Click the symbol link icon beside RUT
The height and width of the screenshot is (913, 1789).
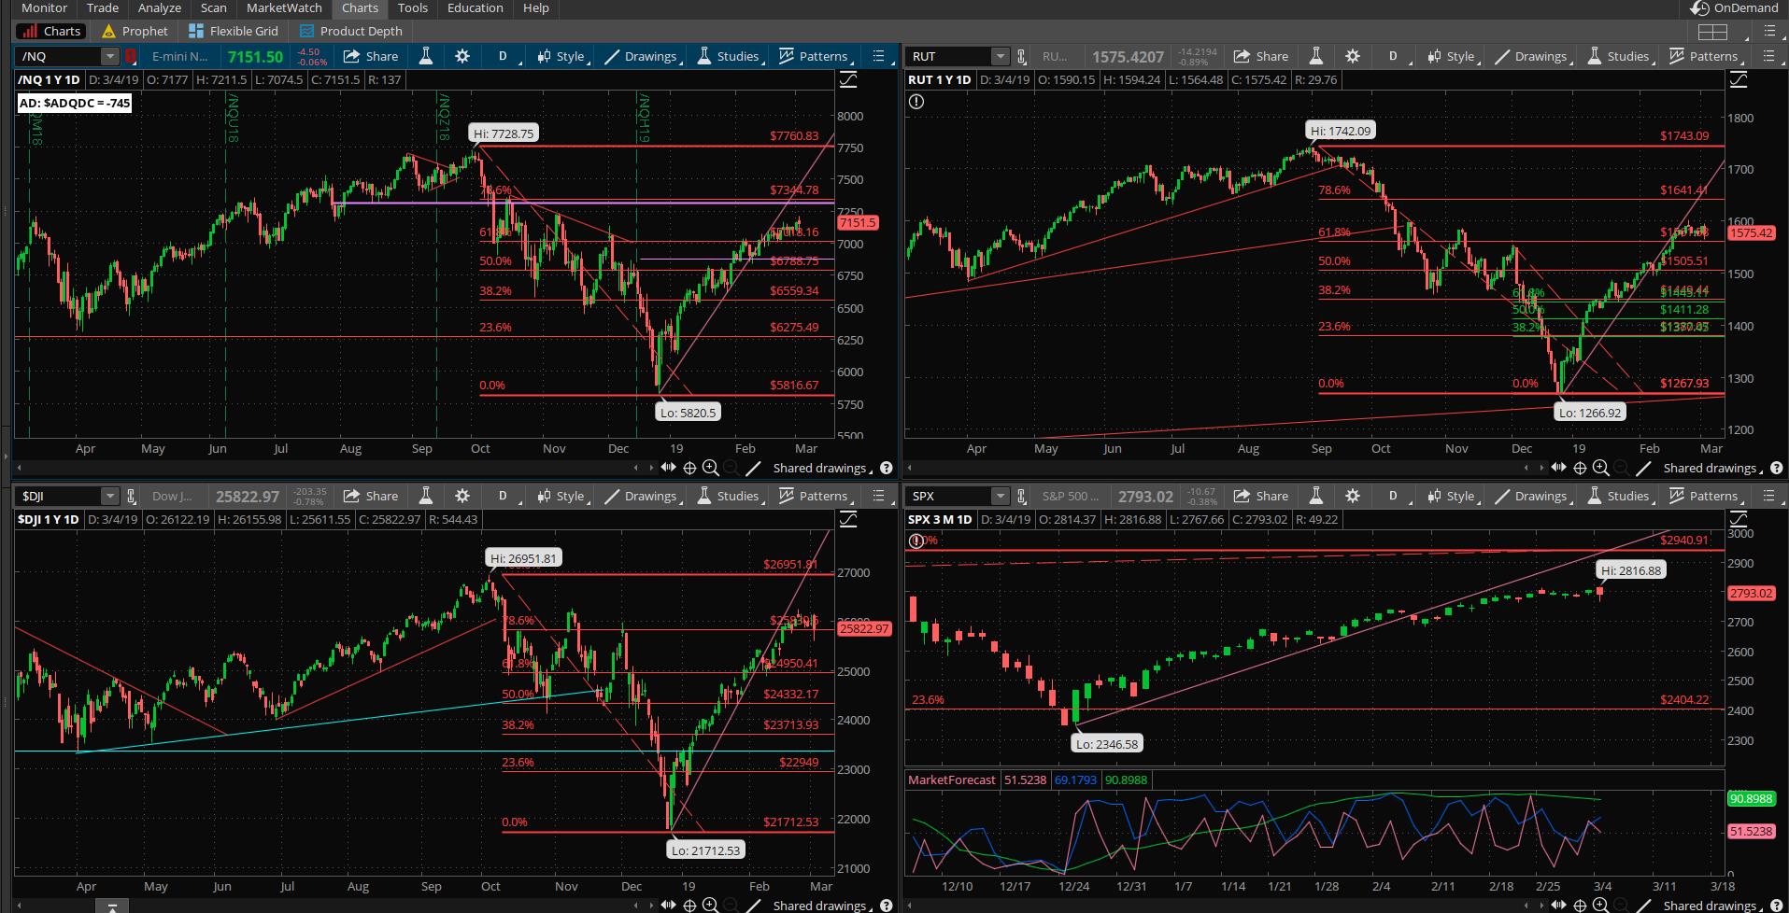[1022, 56]
